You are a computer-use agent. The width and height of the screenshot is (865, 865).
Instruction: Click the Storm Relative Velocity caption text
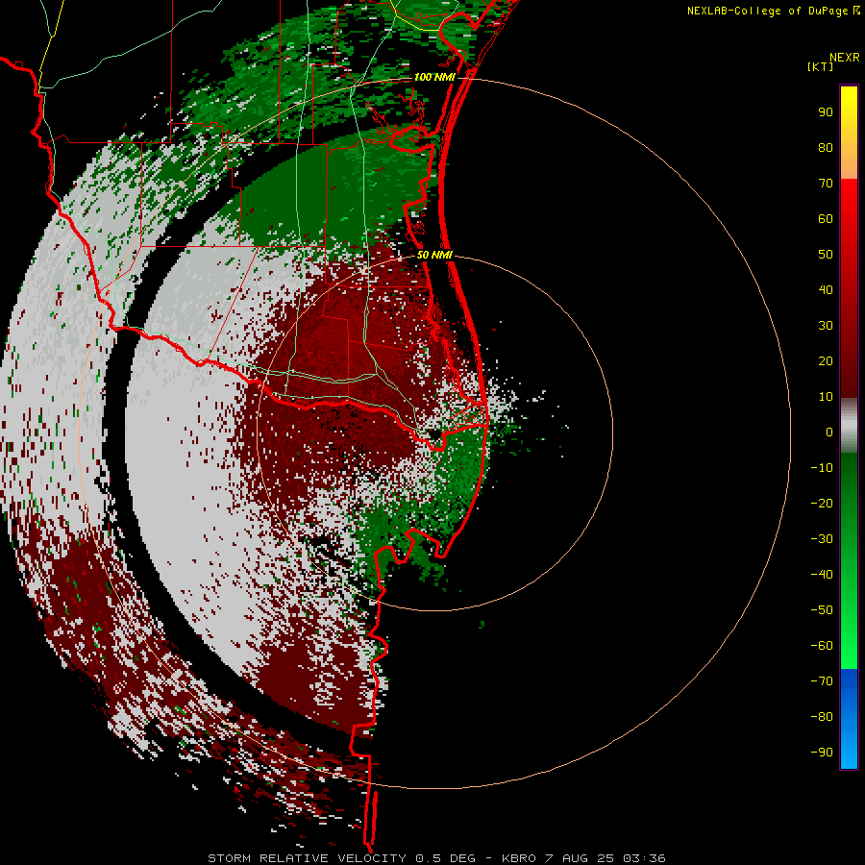(308, 858)
